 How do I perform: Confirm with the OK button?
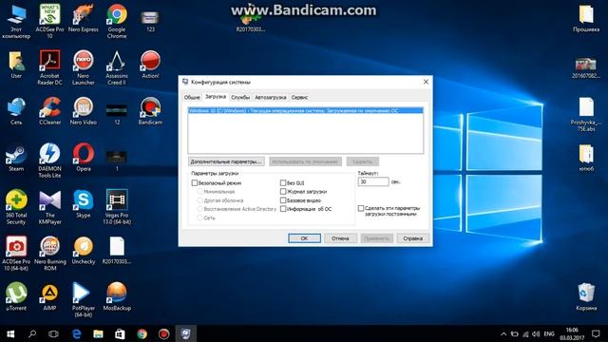tap(304, 238)
